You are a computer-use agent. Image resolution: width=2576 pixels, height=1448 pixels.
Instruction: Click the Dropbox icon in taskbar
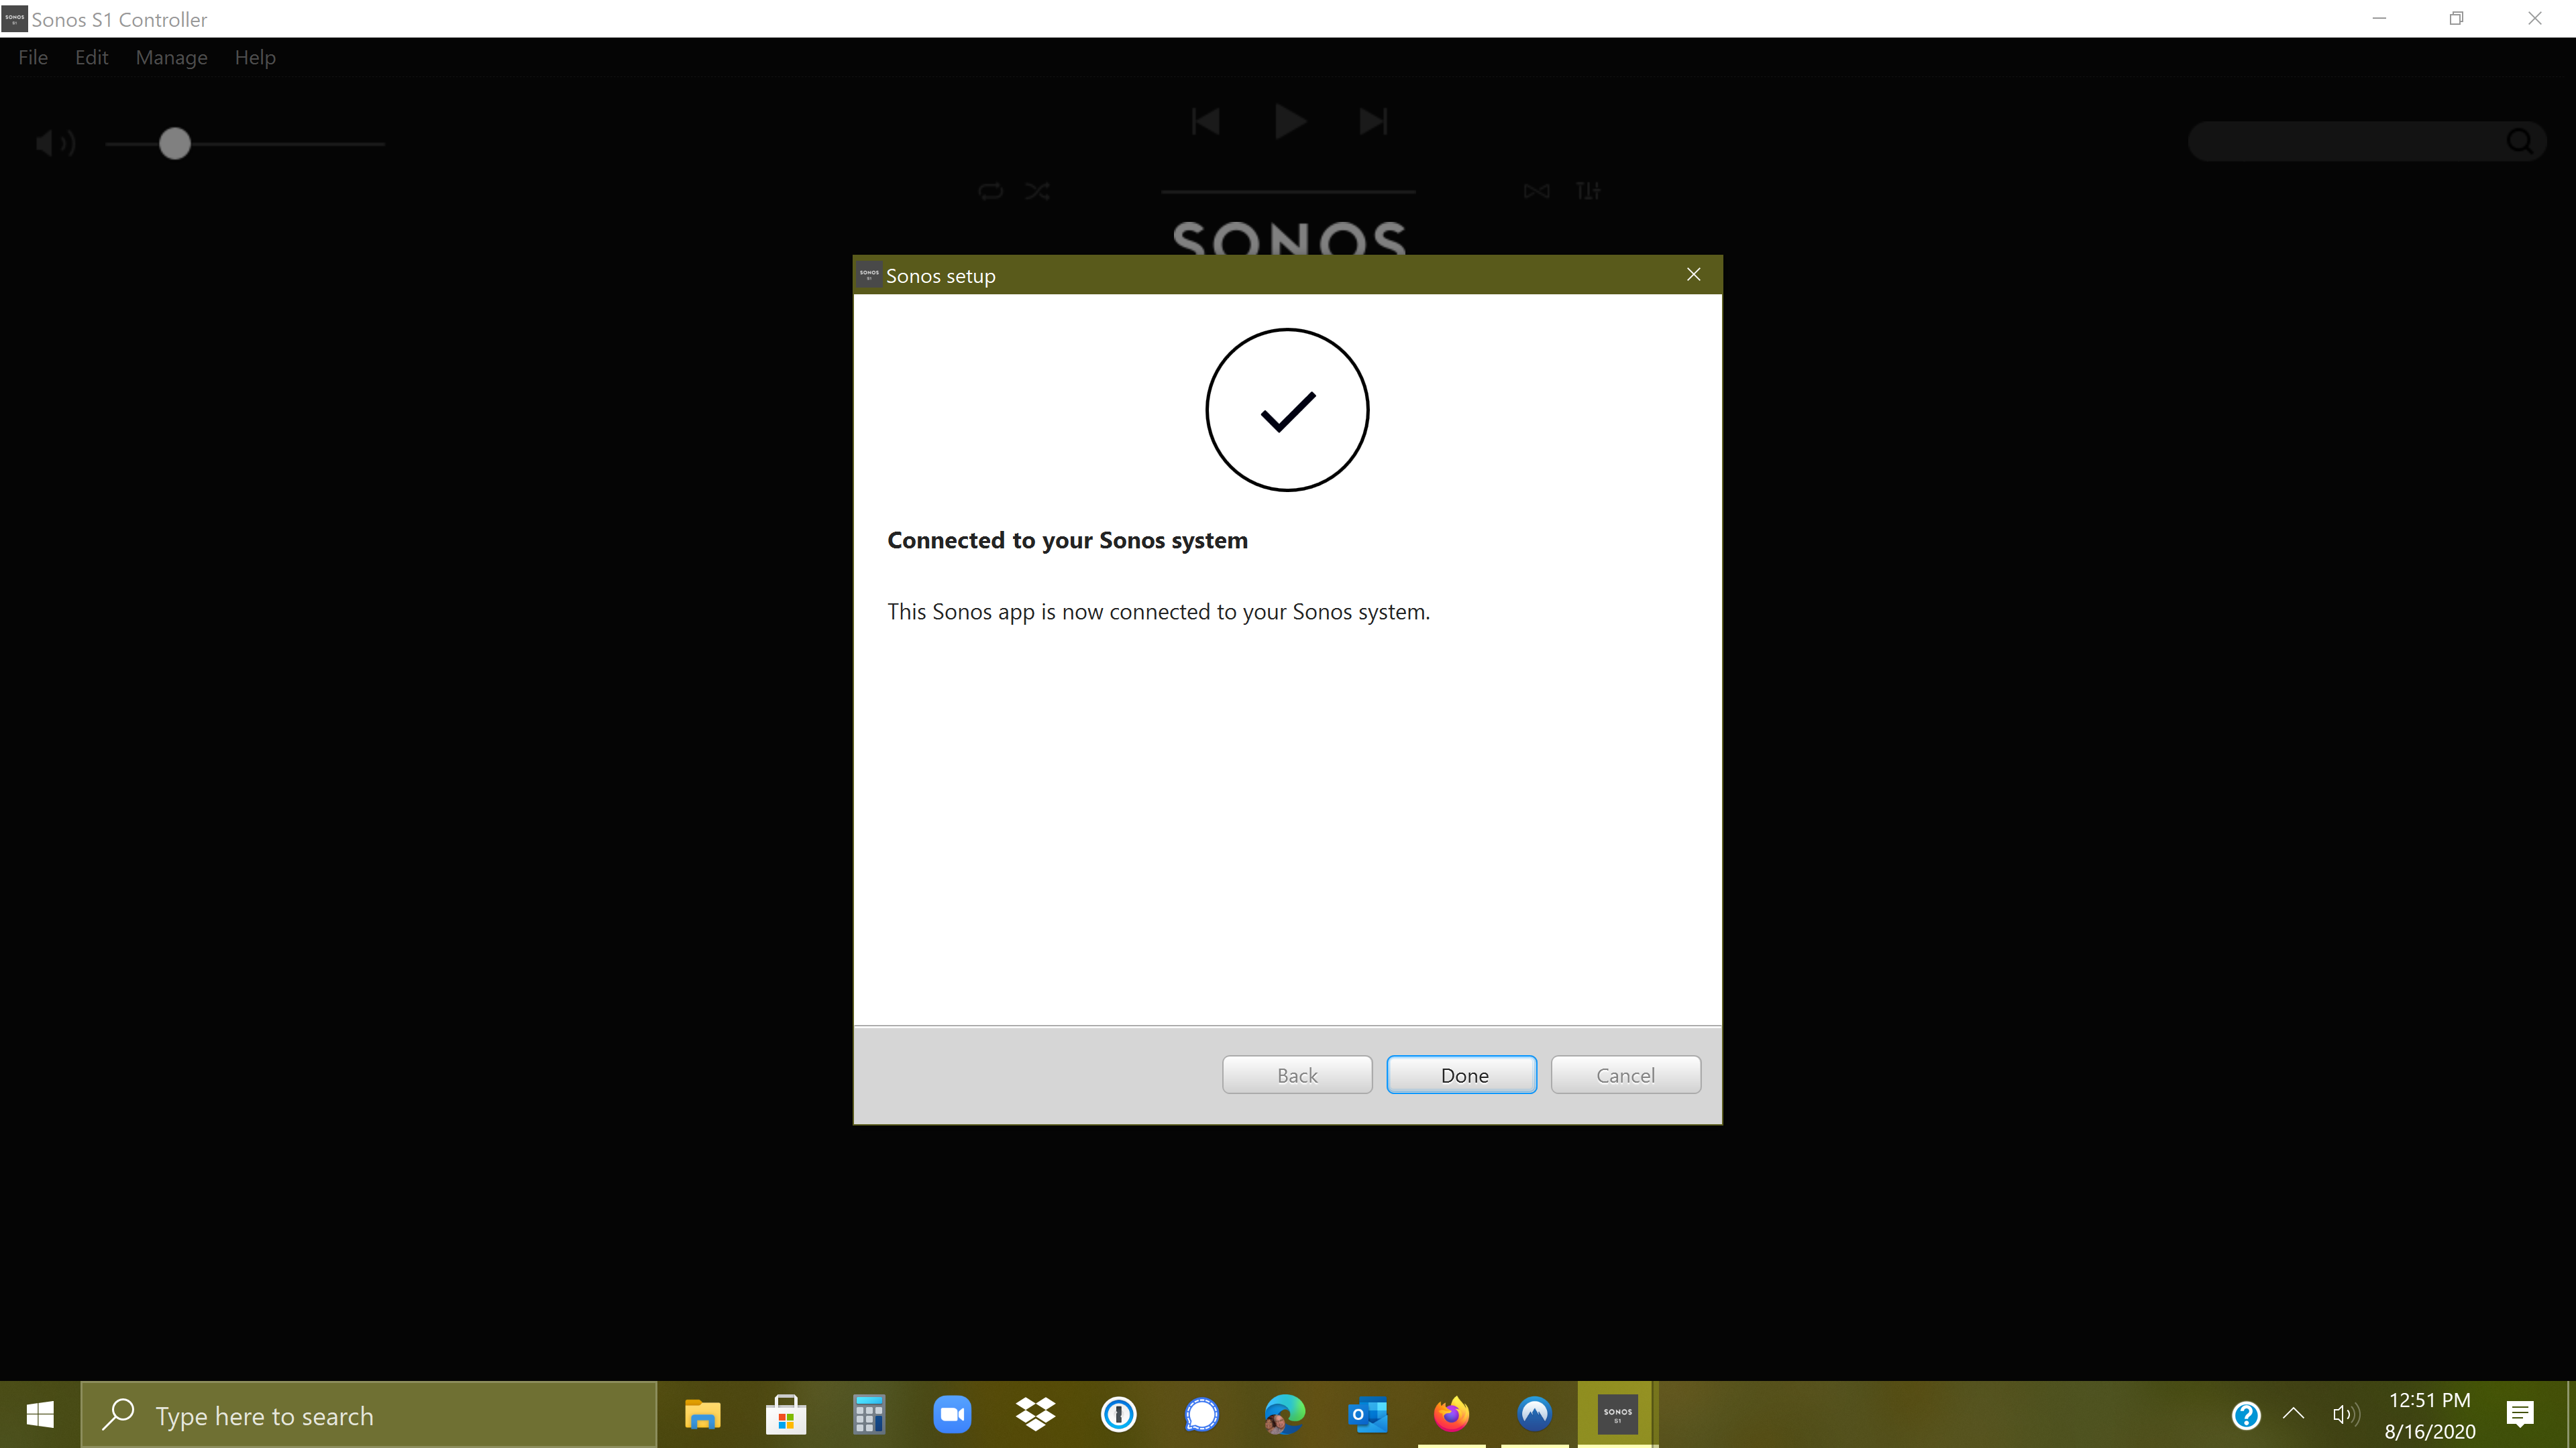(1035, 1414)
